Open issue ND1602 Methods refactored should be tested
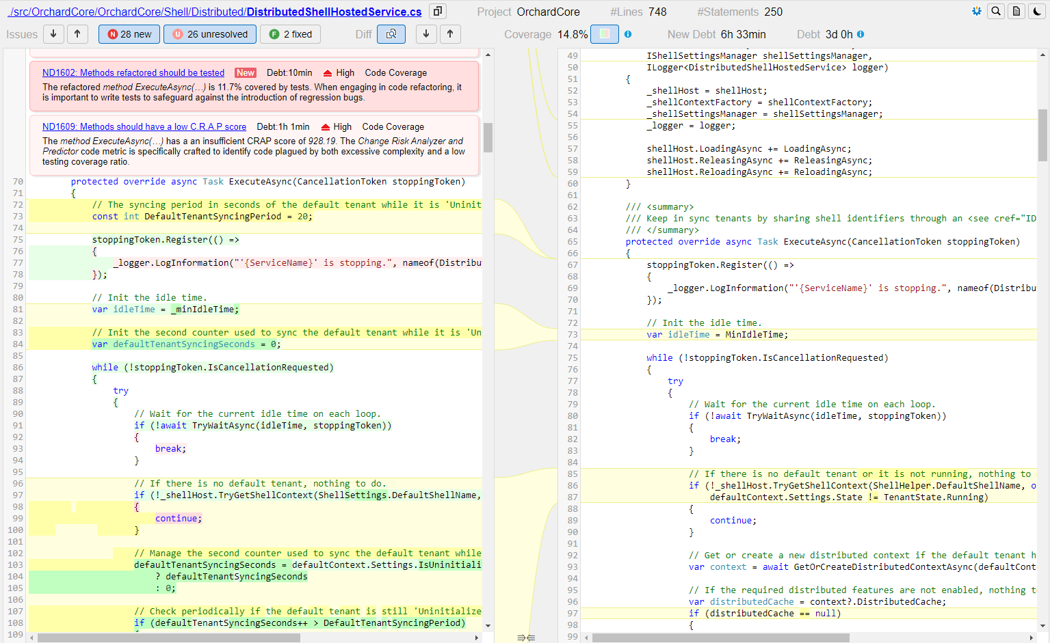 pyautogui.click(x=133, y=72)
